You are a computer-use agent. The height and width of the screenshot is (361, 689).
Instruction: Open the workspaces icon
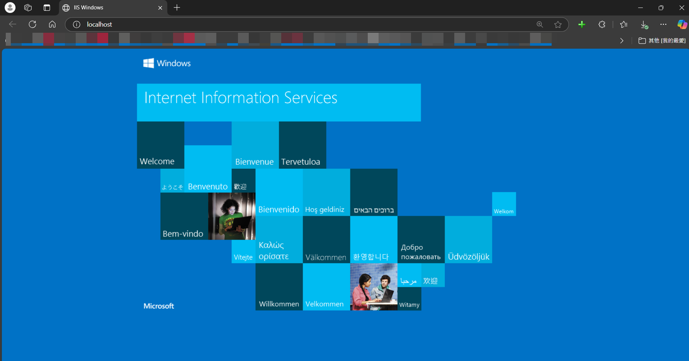pyautogui.click(x=28, y=8)
